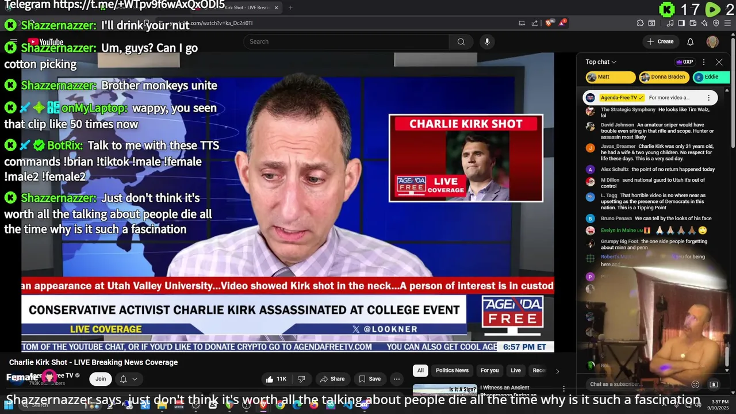Click chat user Alex Schultz
This screenshot has width=736, height=414.
point(615,170)
